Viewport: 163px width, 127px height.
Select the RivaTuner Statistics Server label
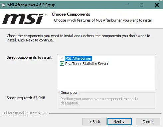tap(87, 64)
